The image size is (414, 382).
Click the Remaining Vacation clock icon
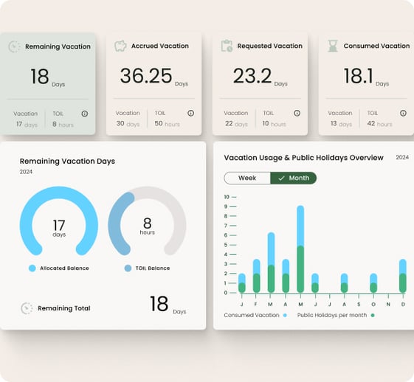(14, 46)
